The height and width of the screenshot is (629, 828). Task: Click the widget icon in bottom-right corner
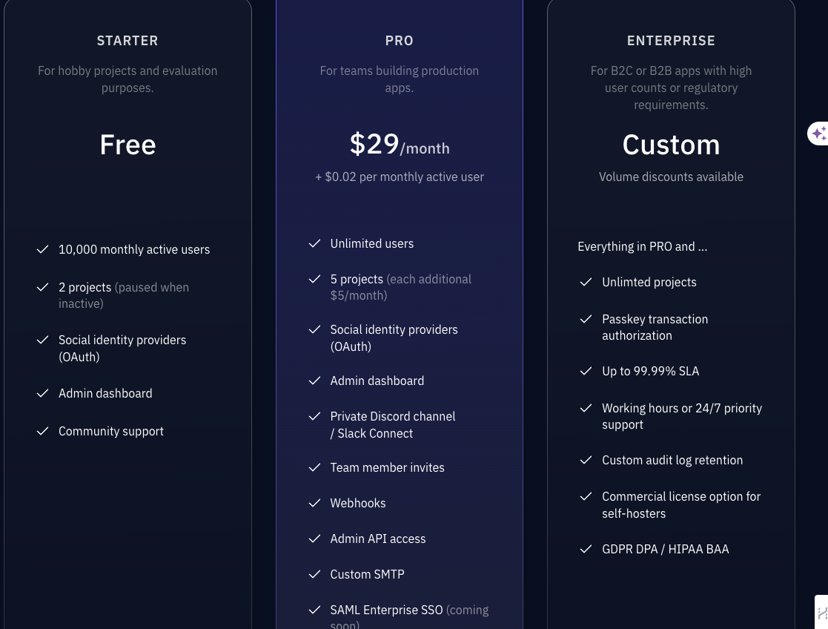pos(822,613)
